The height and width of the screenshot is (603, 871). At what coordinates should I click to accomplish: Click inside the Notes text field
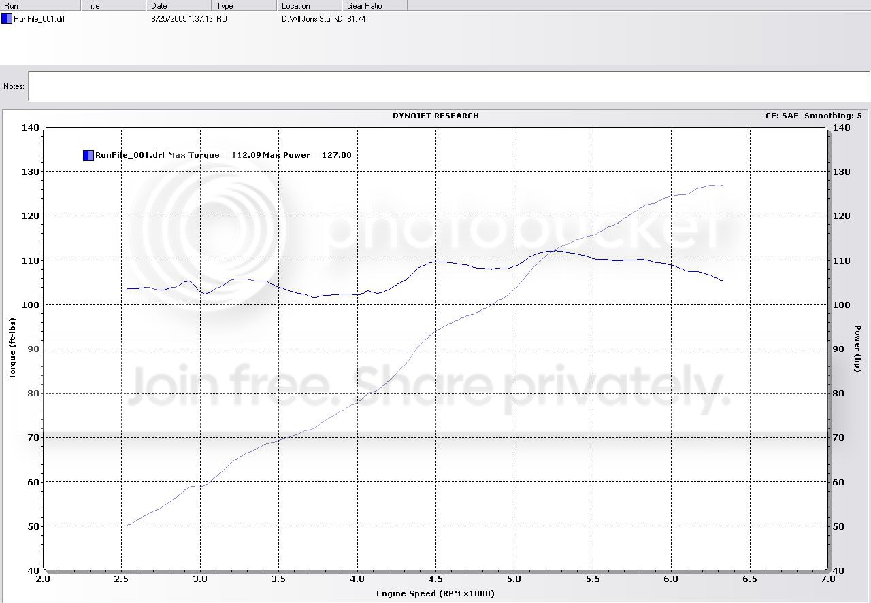(449, 86)
